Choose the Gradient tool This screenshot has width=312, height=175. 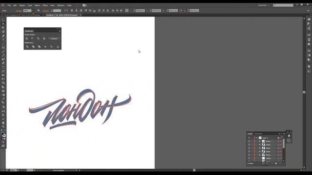(x=3, y=95)
